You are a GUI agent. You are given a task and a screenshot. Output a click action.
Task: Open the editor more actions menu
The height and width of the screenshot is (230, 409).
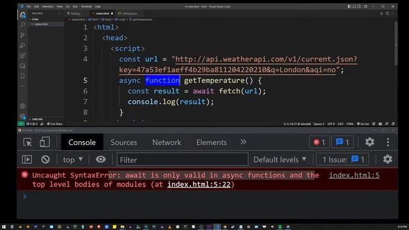click(393, 13)
